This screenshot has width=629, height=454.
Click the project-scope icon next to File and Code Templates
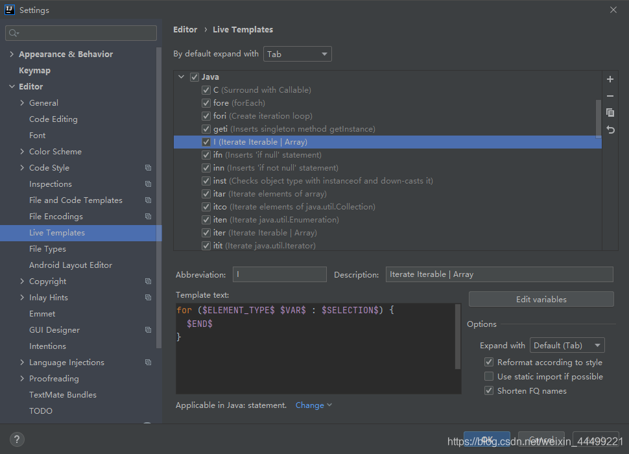click(x=148, y=200)
